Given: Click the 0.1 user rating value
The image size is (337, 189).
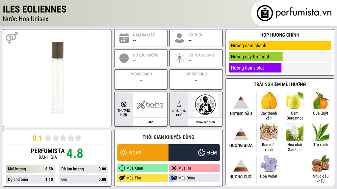Looking at the screenshot, I should [x=37, y=138].
